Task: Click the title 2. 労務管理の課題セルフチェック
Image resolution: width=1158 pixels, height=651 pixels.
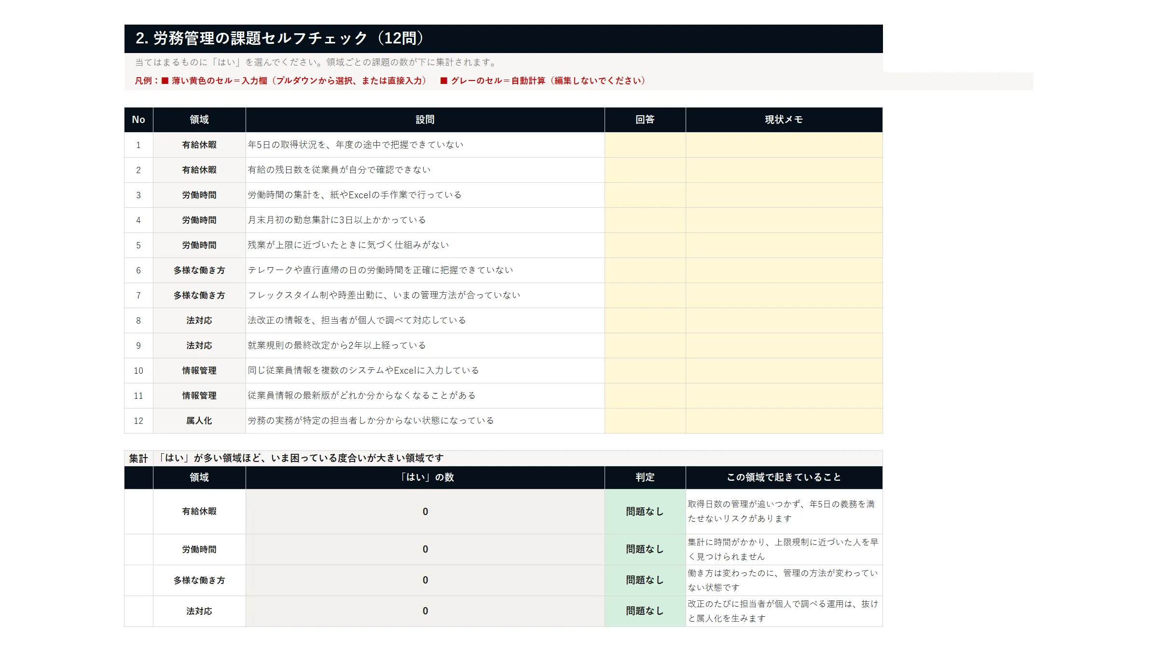Action: 280,38
